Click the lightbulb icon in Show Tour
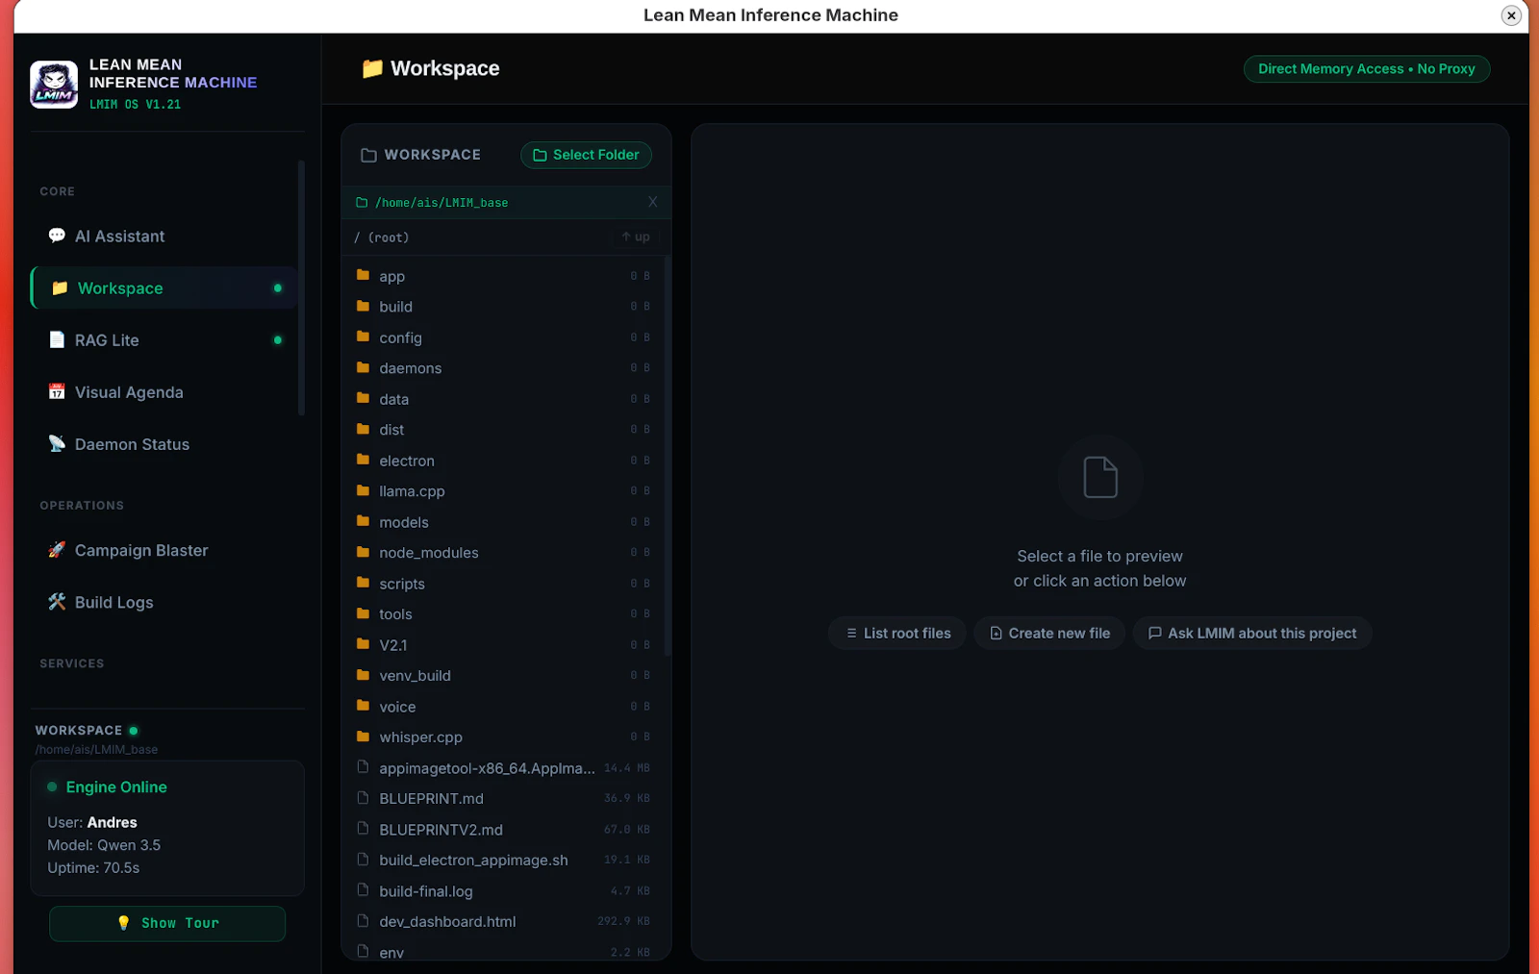This screenshot has height=974, width=1539. pyautogui.click(x=123, y=923)
